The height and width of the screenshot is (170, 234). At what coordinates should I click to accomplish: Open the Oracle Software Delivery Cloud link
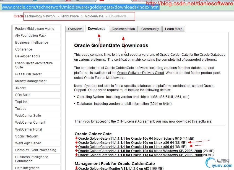[141, 73]
